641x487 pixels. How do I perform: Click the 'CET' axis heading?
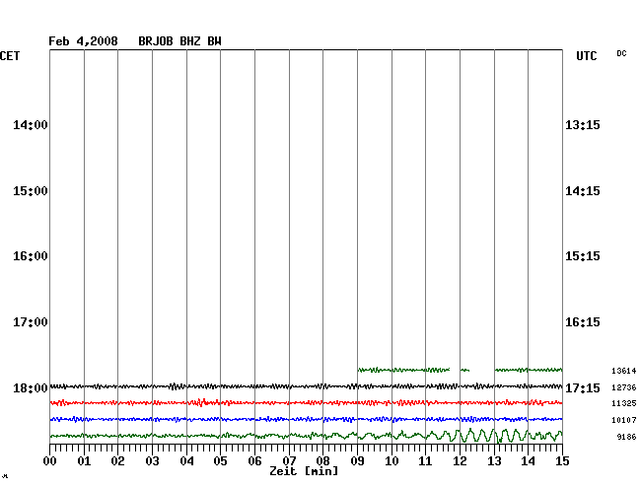tap(10, 56)
